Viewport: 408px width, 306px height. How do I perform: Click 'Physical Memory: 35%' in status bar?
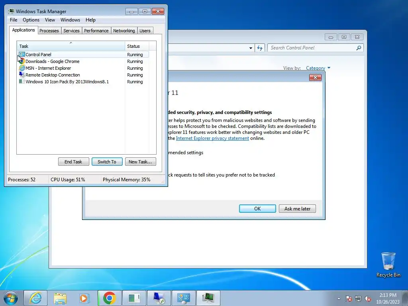[x=126, y=180]
